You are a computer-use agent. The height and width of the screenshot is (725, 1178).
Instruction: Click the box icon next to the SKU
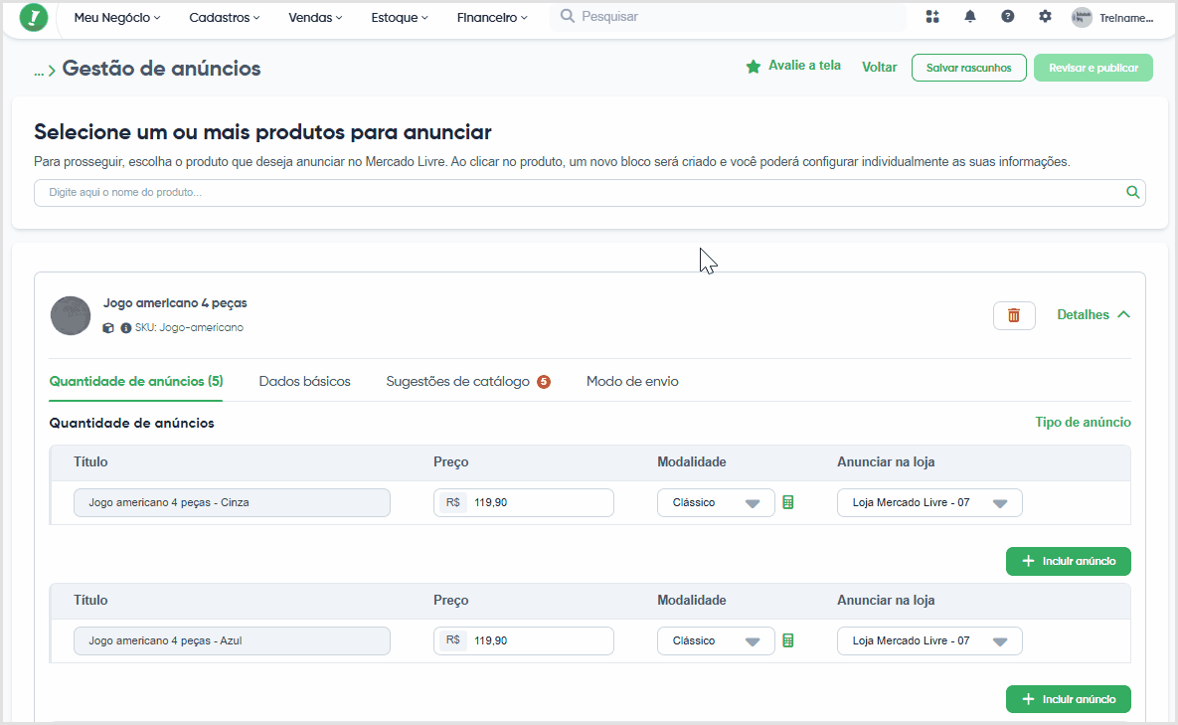(108, 328)
